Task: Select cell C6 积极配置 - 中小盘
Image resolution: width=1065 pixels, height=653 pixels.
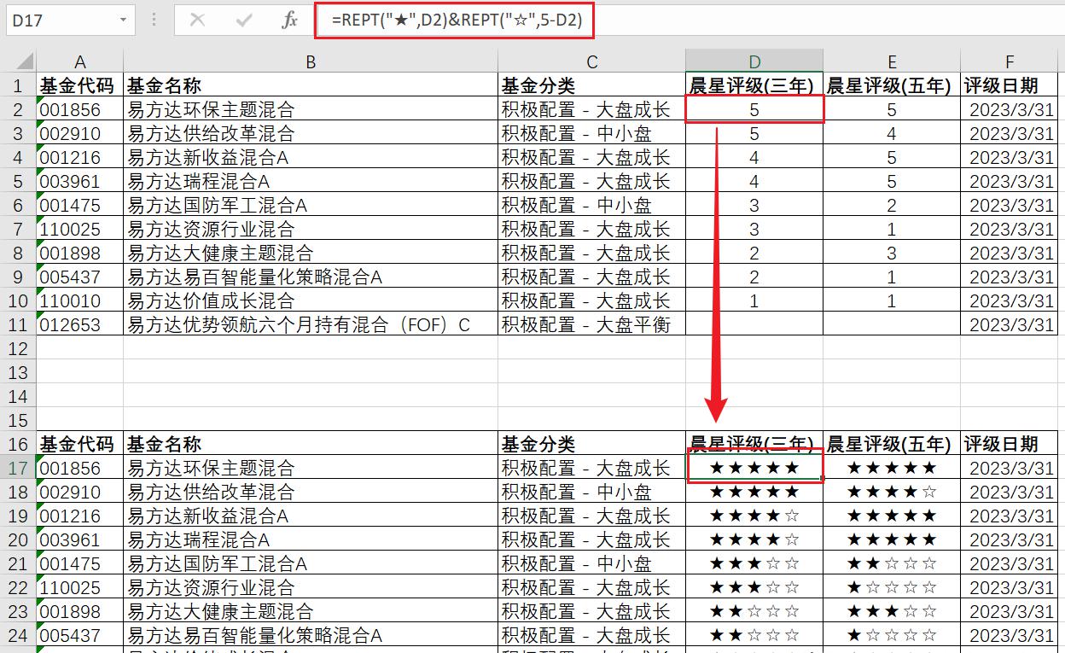Action: point(592,205)
